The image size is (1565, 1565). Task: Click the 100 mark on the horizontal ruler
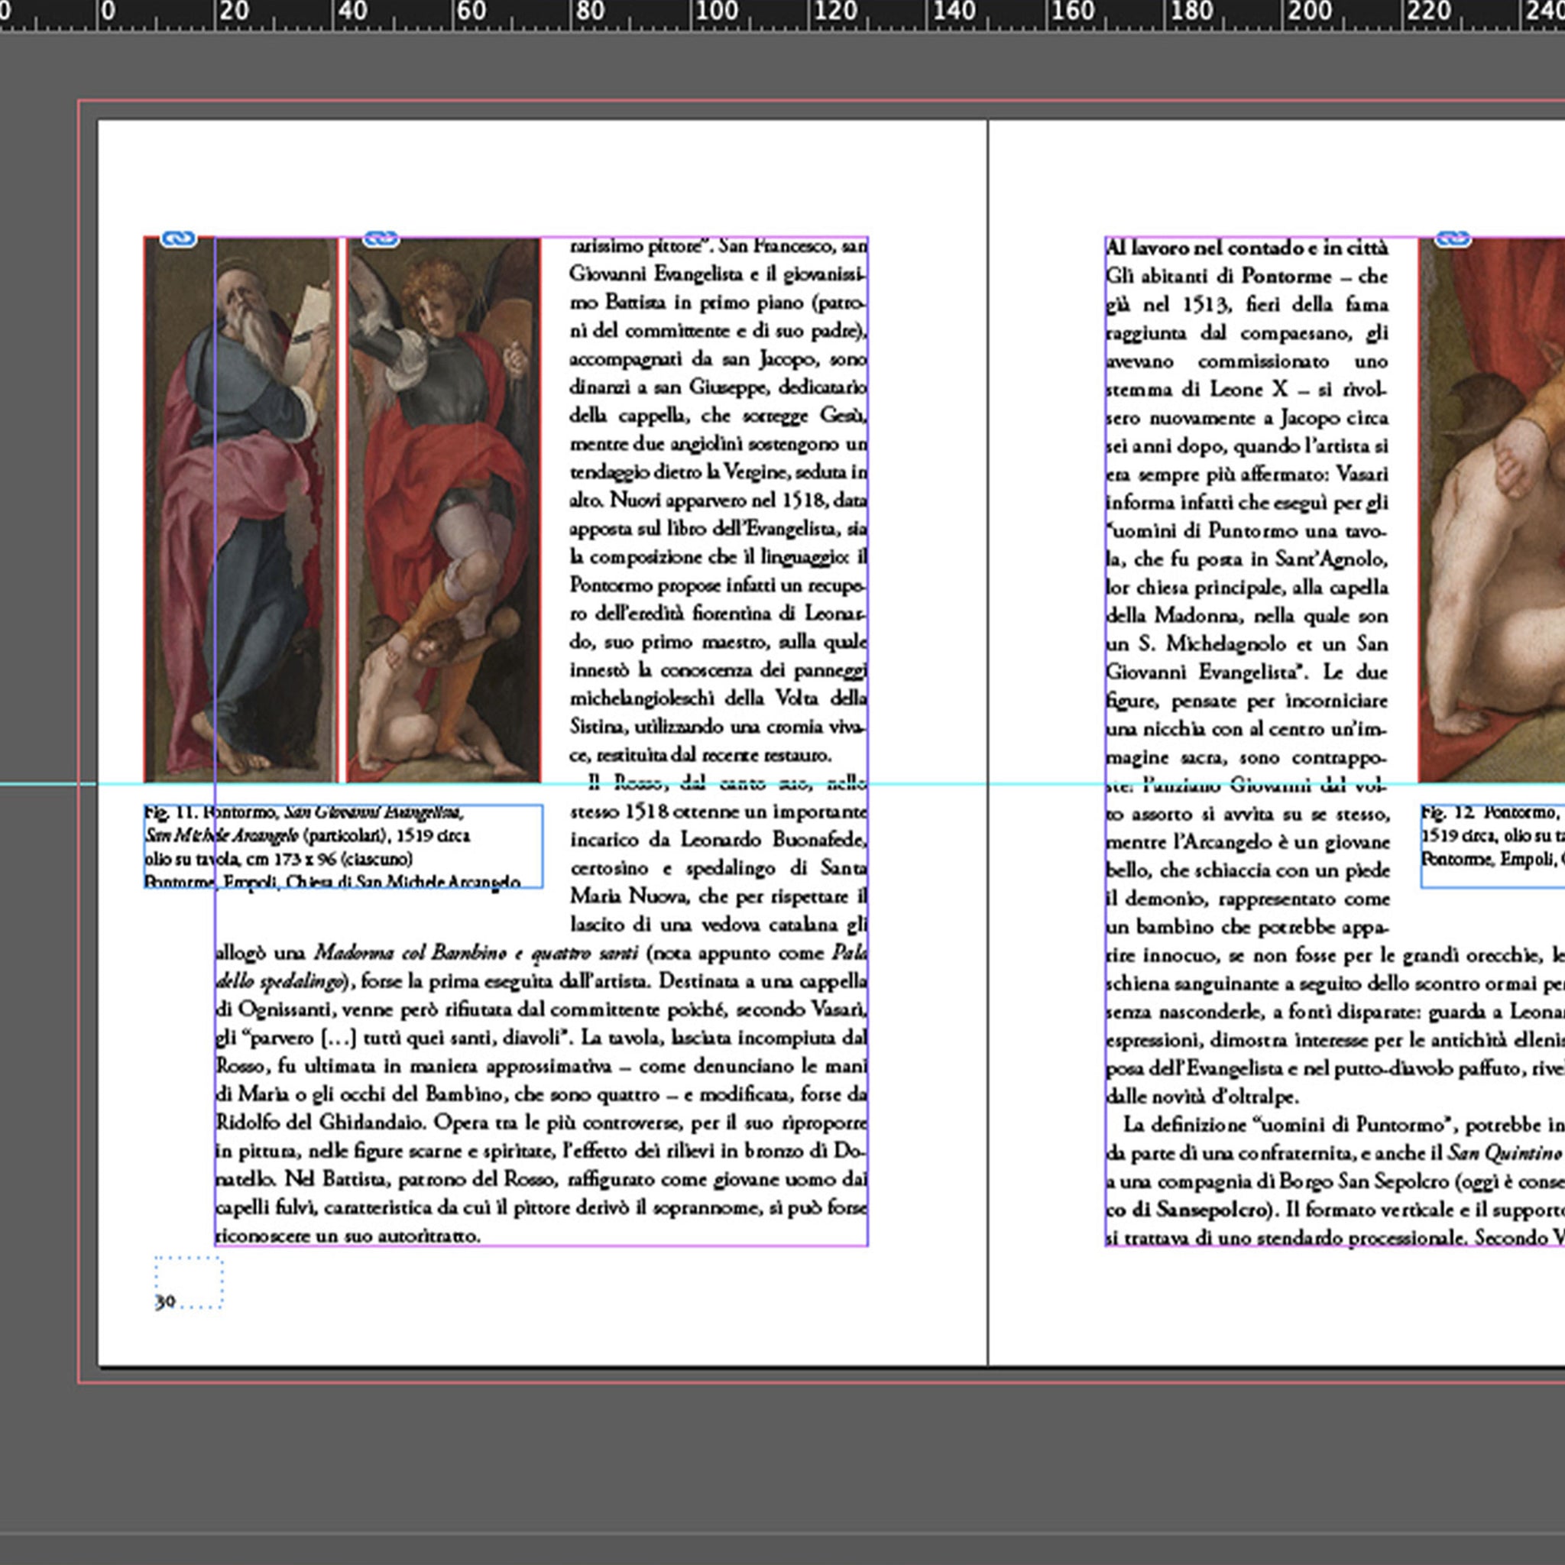point(717,11)
